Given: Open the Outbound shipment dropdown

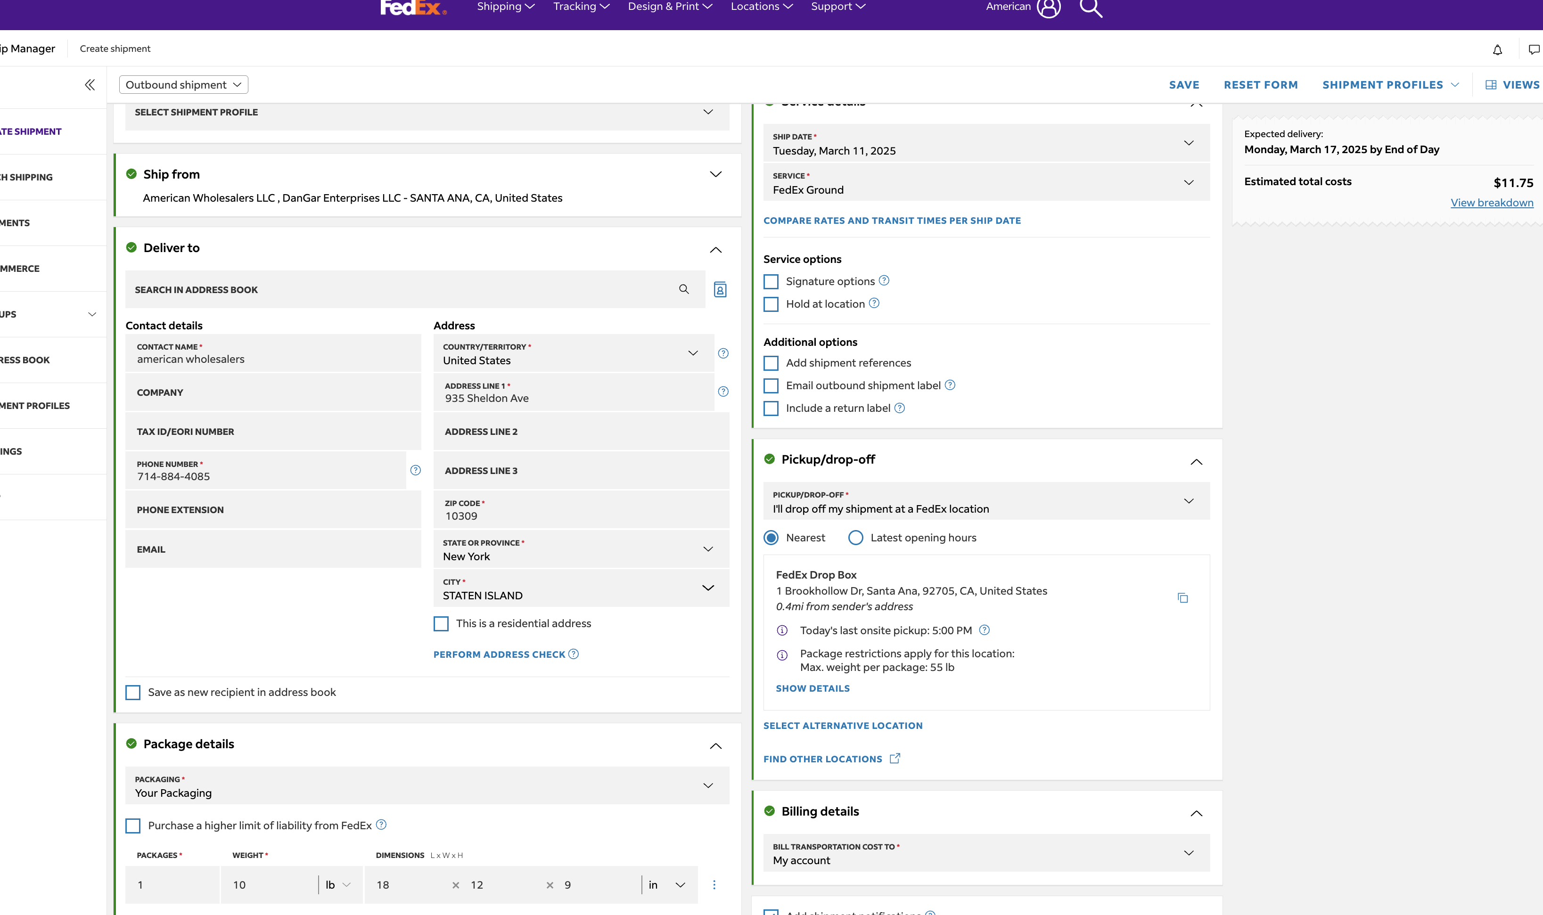Looking at the screenshot, I should coord(184,85).
